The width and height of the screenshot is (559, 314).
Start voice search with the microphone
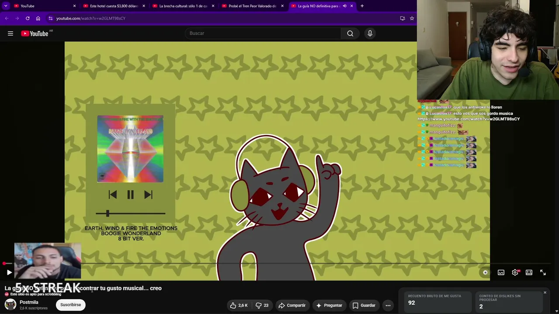[x=370, y=34]
